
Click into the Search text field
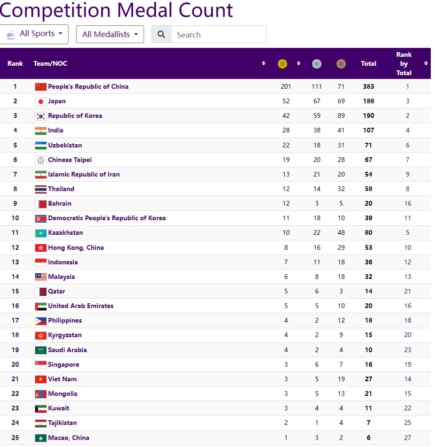[x=218, y=35]
